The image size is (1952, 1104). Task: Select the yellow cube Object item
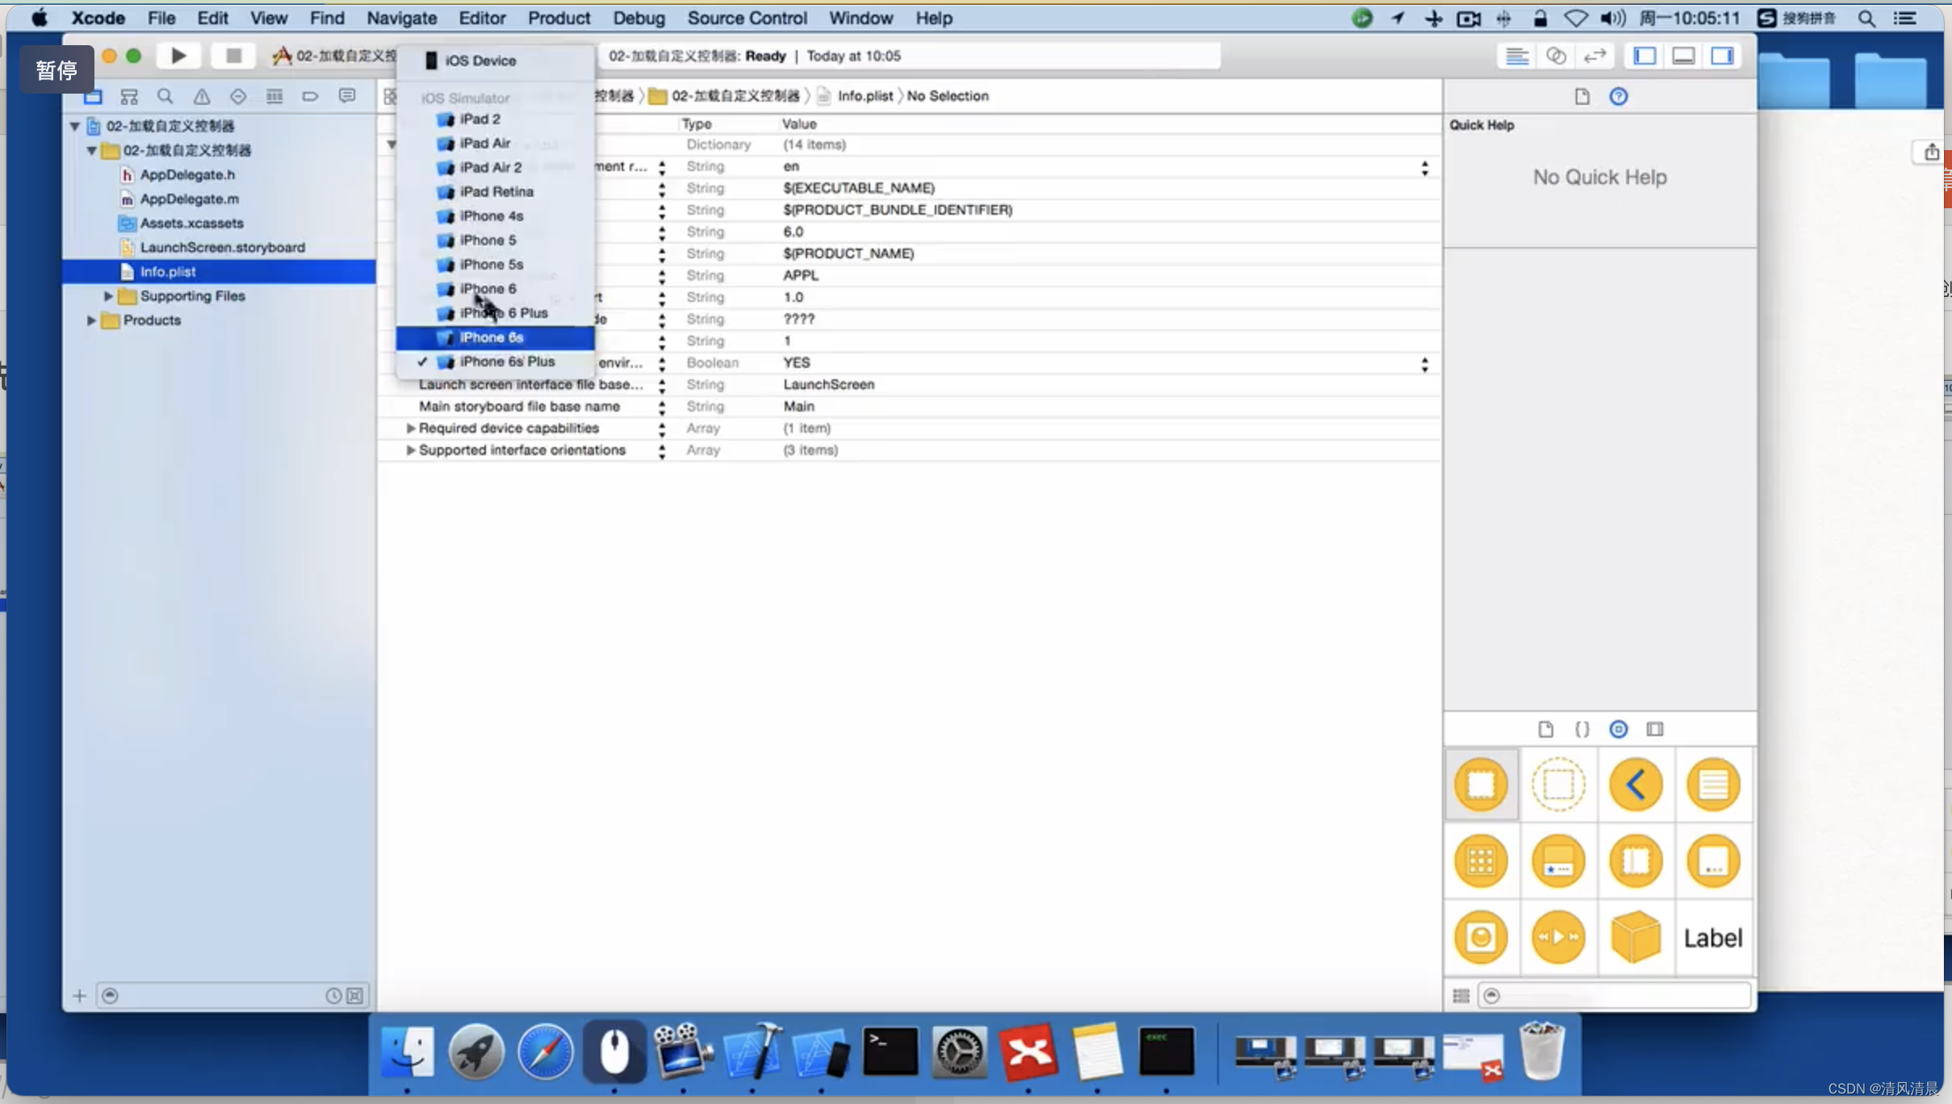(1636, 938)
